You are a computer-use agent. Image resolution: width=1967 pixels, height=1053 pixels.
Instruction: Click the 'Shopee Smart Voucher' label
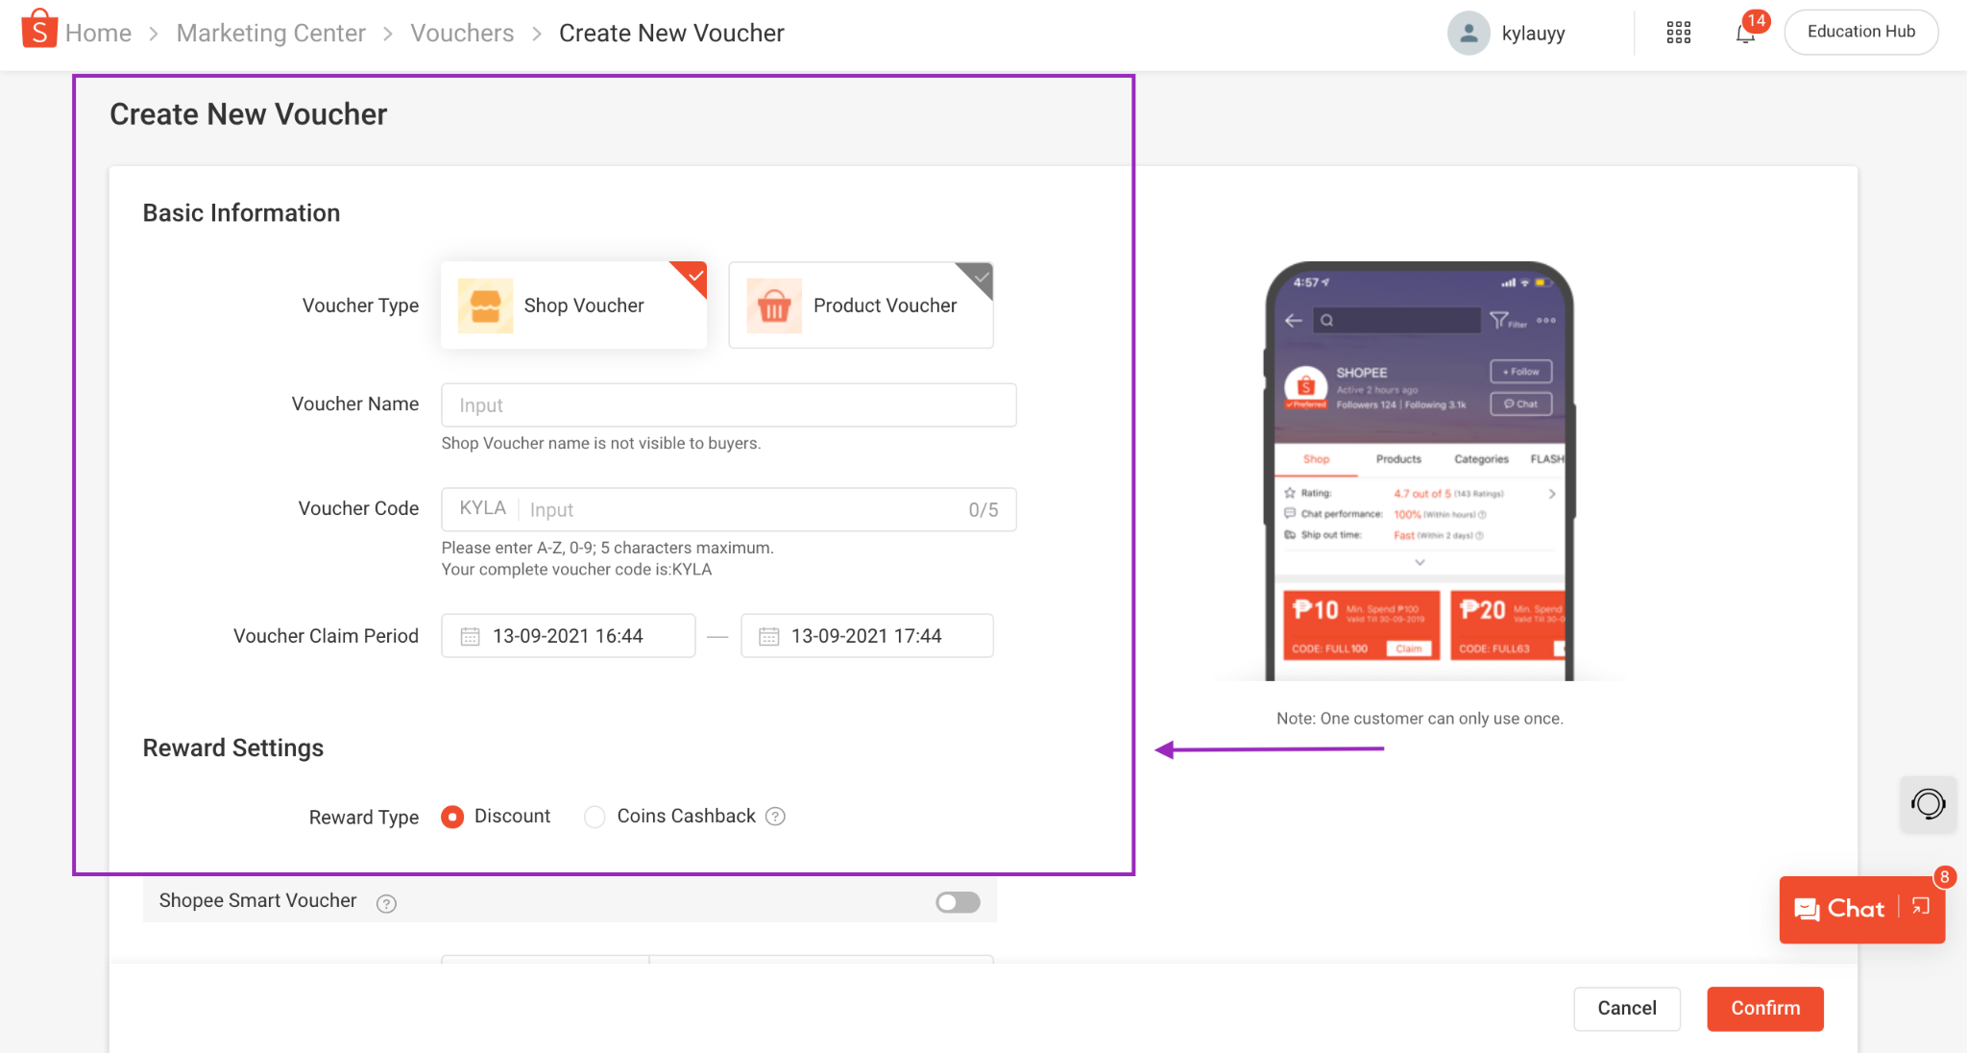click(x=257, y=900)
